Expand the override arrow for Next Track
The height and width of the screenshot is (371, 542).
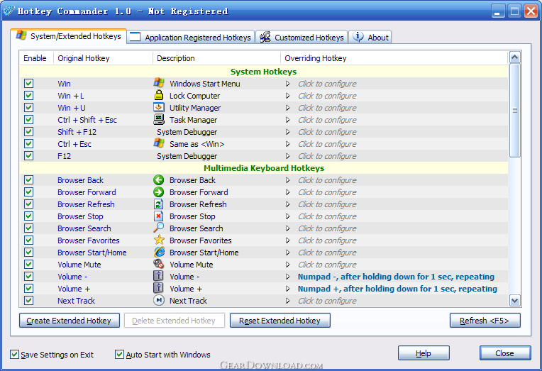288,301
